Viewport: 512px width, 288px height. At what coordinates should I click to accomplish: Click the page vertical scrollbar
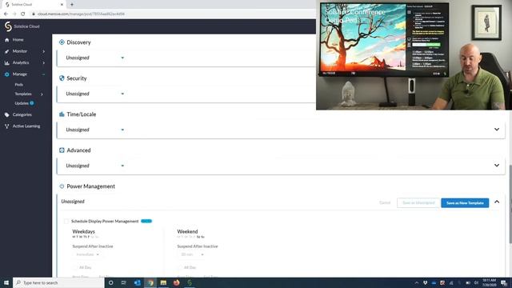point(510,204)
